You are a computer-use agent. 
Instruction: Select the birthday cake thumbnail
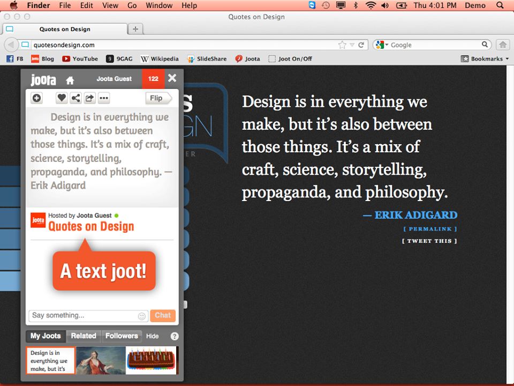coord(151,360)
